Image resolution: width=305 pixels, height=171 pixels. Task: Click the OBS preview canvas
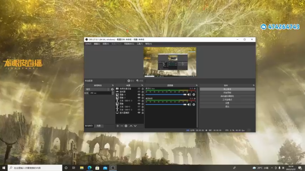[x=170, y=62]
